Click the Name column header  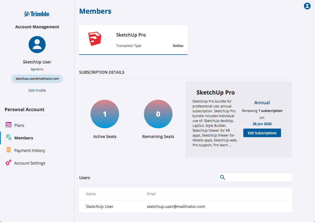coord(91,194)
